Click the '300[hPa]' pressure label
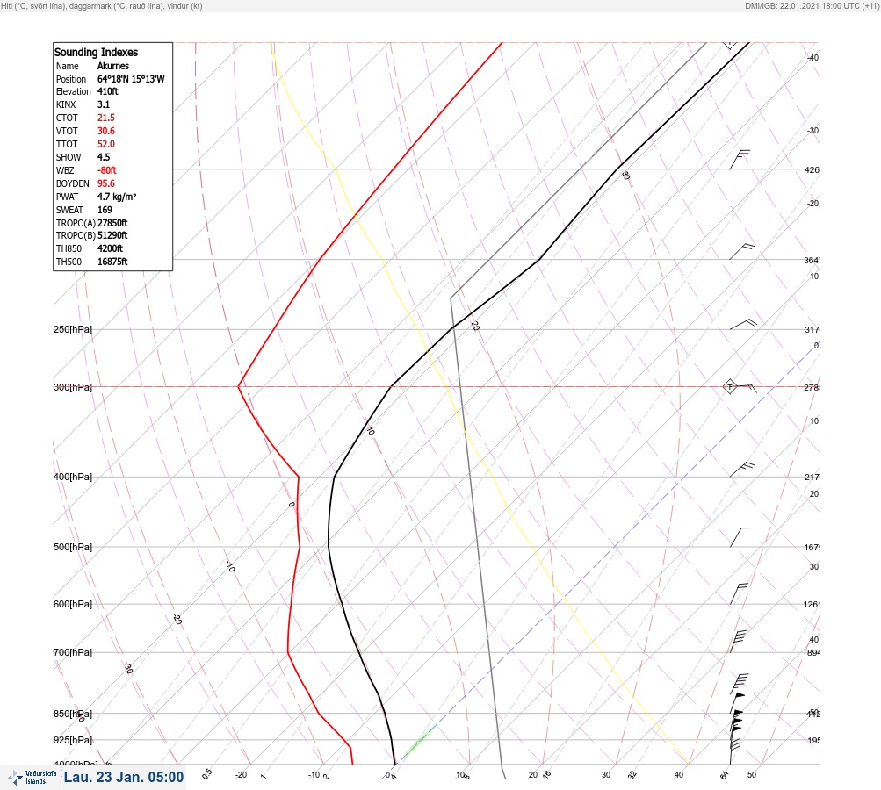This screenshot has height=790, width=881. [x=73, y=387]
